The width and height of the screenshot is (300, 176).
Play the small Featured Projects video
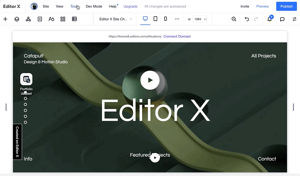tap(155, 158)
